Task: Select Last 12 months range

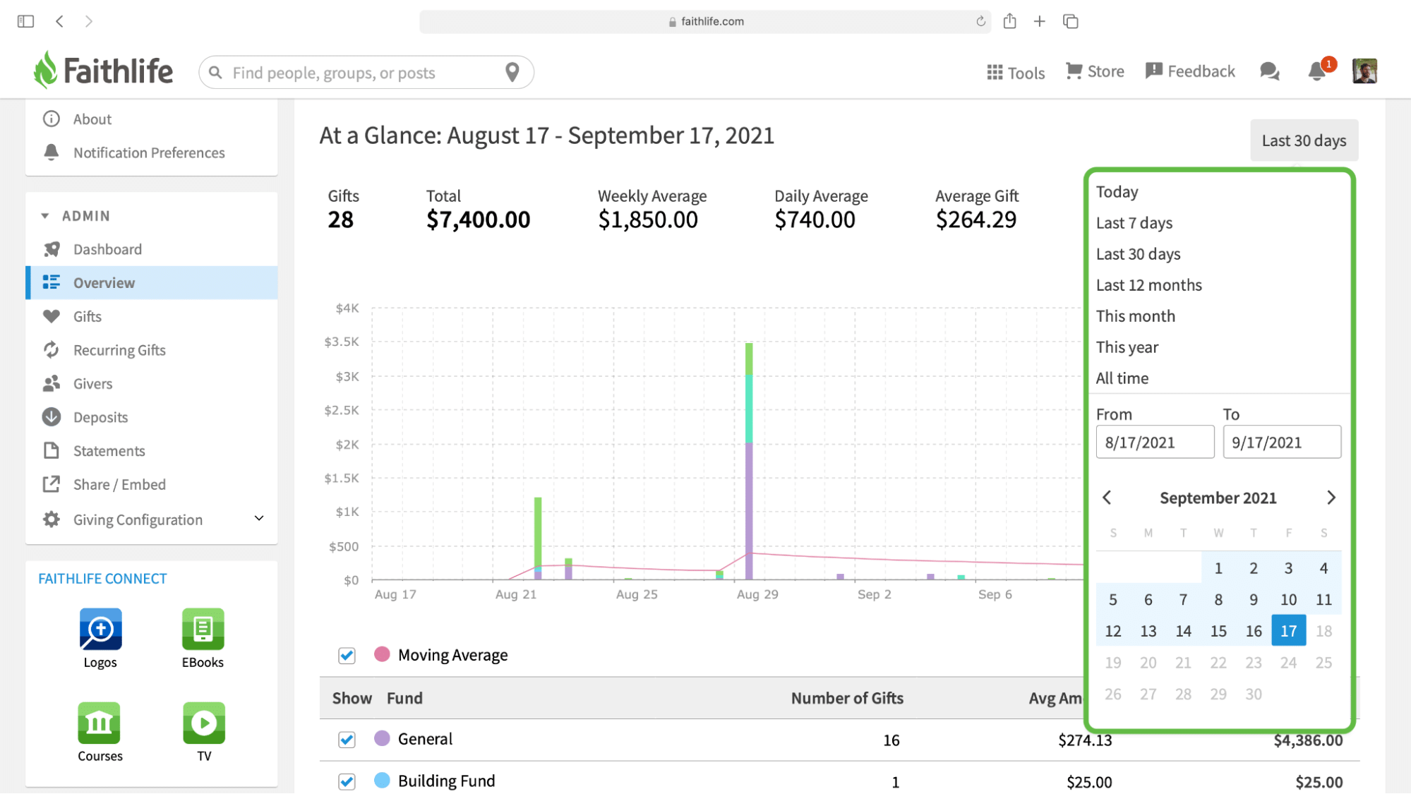Action: [x=1148, y=285]
